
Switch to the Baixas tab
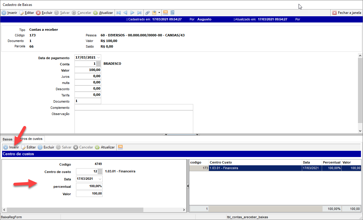coord(7,139)
